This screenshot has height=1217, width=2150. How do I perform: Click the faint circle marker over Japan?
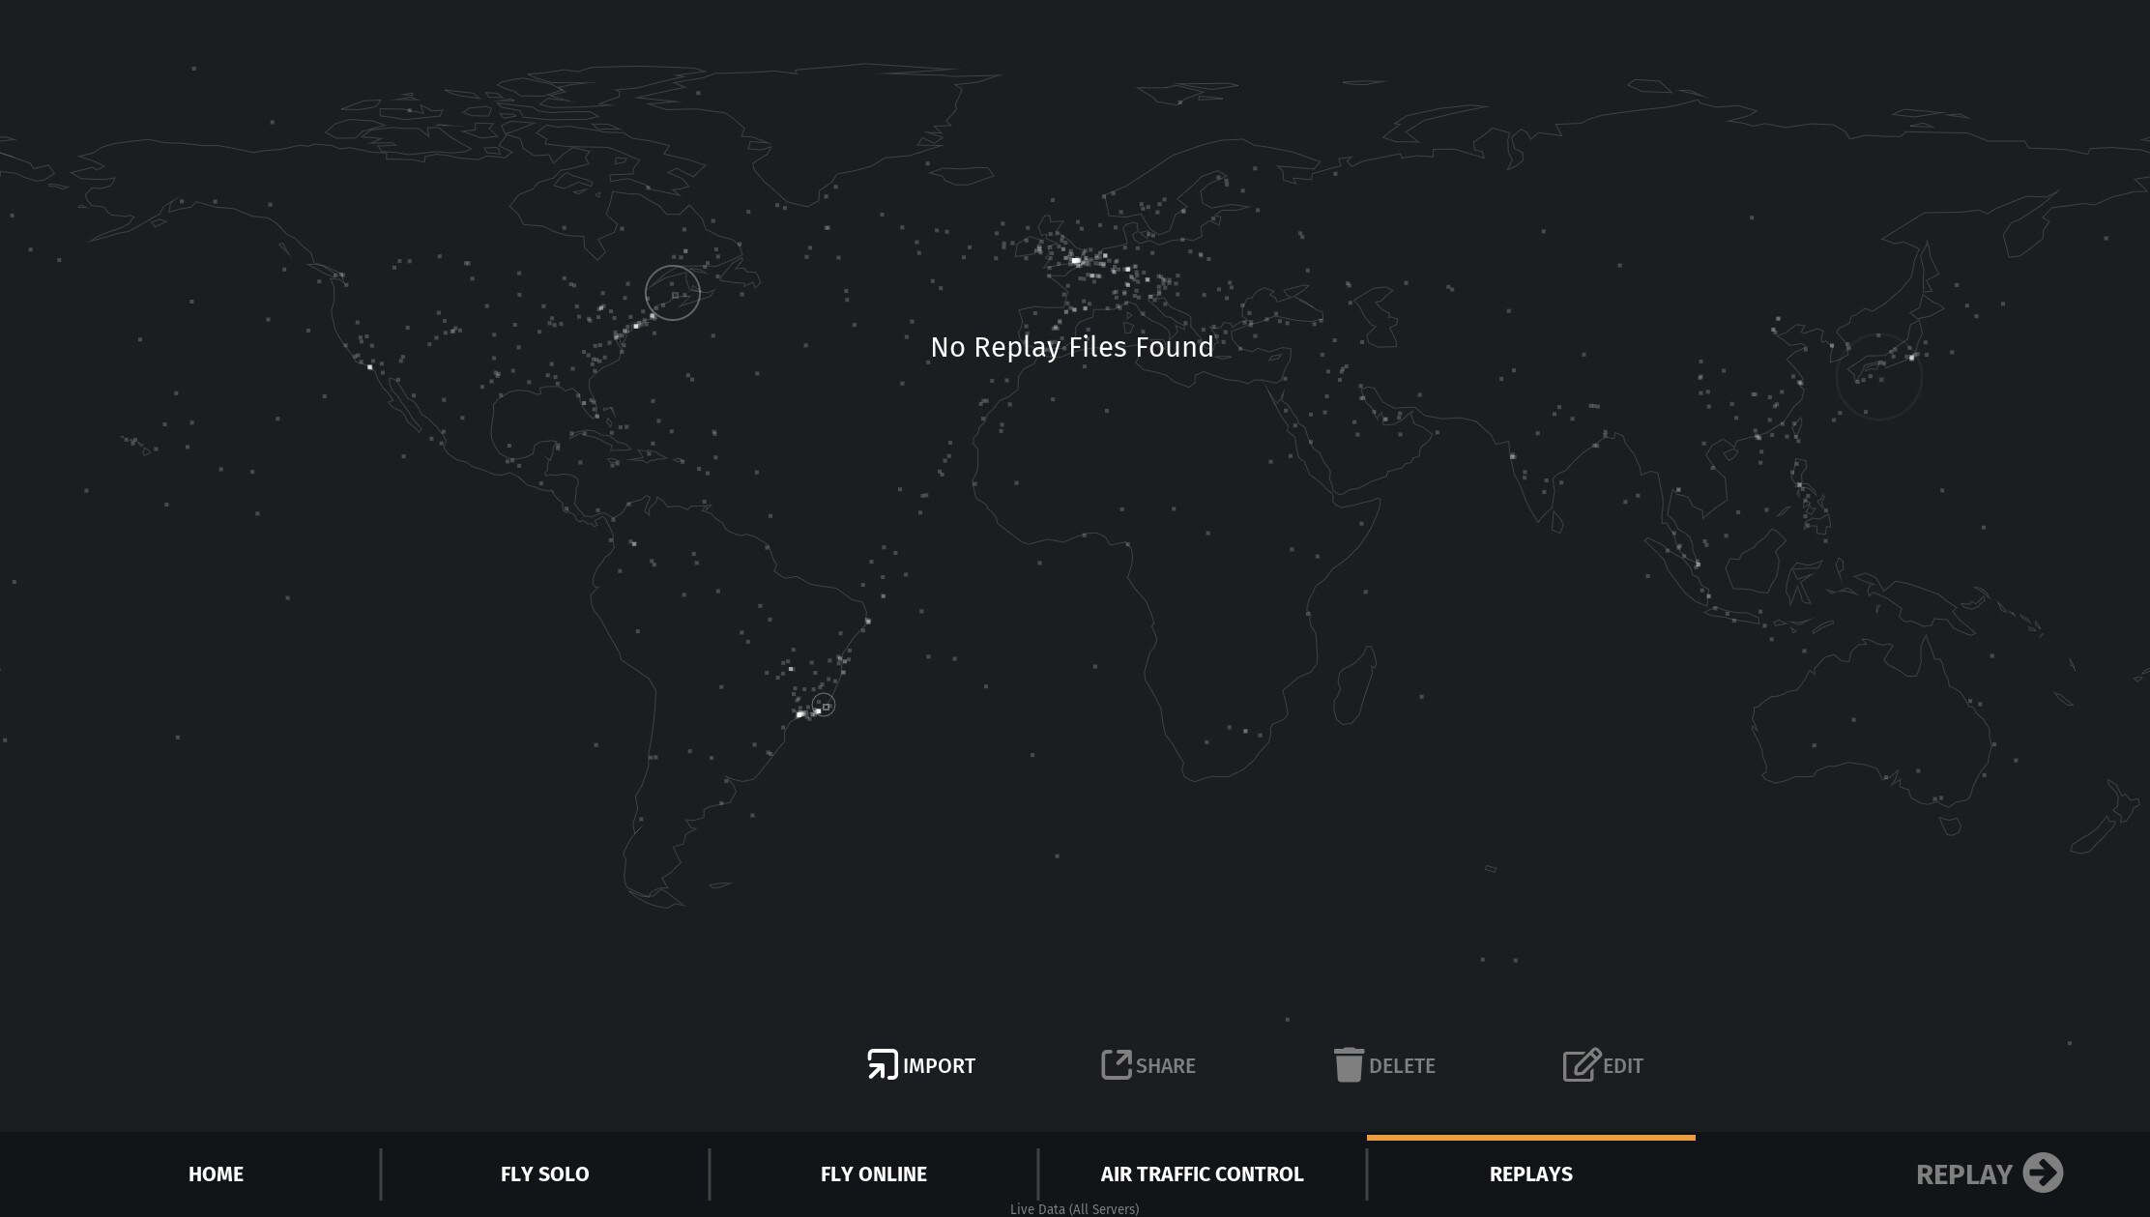coord(1878,377)
